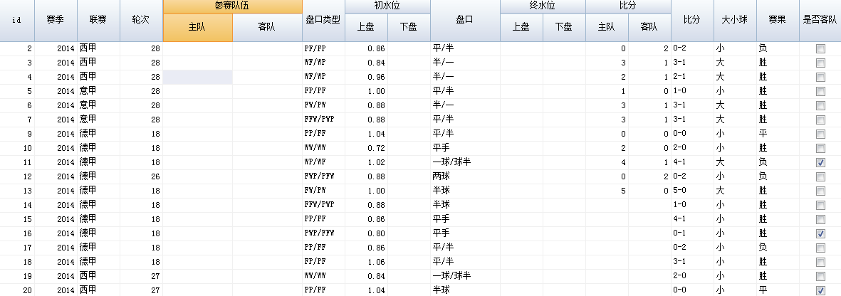Click the 0.72 初水位 value in row id 10

tap(366, 149)
